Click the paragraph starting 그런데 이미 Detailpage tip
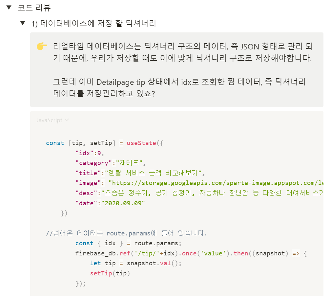This screenshot has width=331, height=296. pos(179,87)
